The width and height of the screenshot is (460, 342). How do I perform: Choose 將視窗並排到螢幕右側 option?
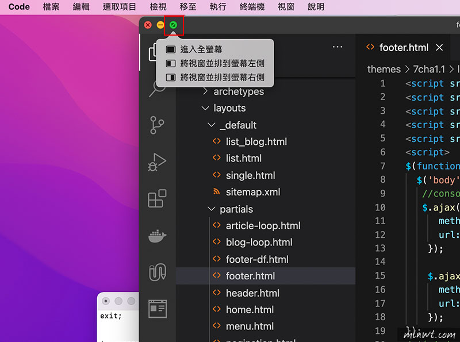[x=215, y=78]
